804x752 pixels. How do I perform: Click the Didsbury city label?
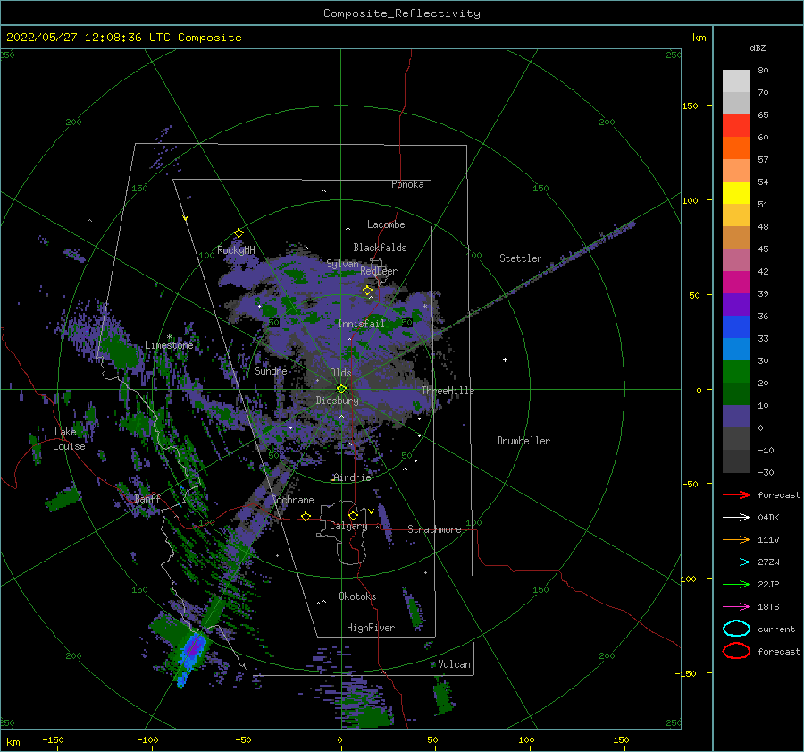pyautogui.click(x=338, y=401)
